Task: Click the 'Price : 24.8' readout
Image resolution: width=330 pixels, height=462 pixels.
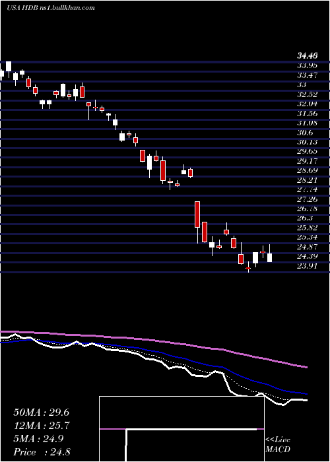Action: point(41,452)
